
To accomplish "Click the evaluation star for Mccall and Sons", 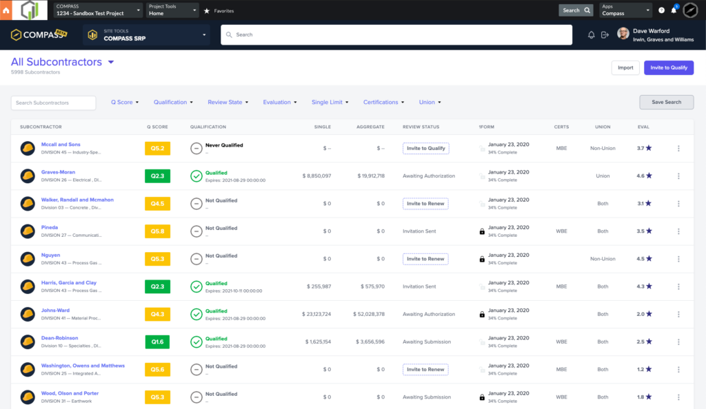I will coord(649,148).
